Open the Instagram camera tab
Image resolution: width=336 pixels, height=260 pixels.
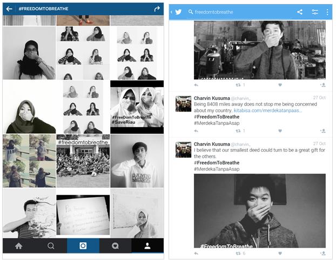click(x=83, y=245)
